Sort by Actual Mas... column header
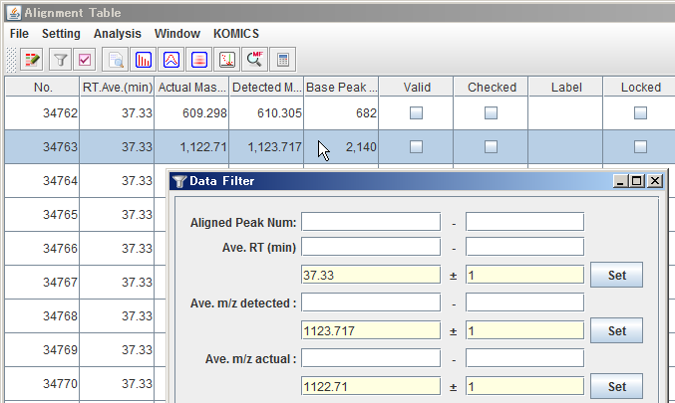This screenshot has width=675, height=403. coord(191,88)
